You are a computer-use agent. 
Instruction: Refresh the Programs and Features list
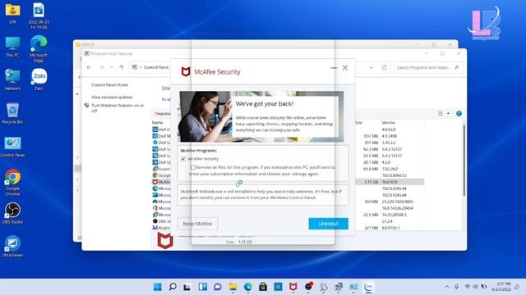(384, 67)
